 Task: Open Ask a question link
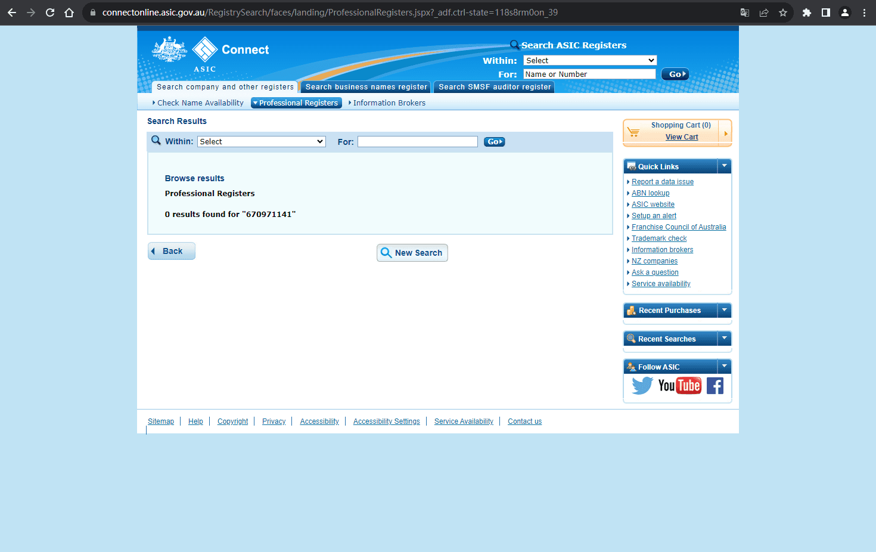(x=655, y=272)
